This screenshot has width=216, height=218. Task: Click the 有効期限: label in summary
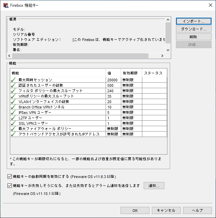(x=21, y=45)
